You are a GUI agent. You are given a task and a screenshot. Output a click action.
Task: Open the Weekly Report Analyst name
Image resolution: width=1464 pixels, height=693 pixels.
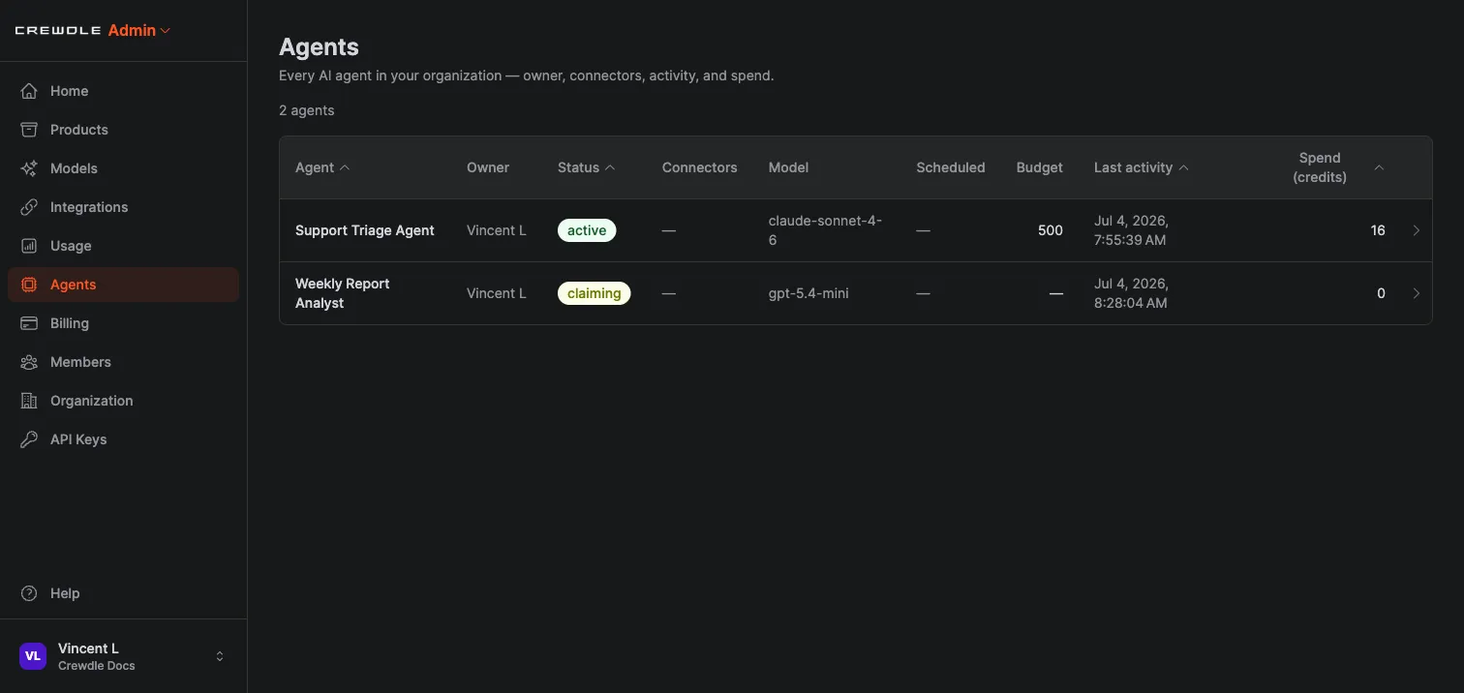pos(343,293)
